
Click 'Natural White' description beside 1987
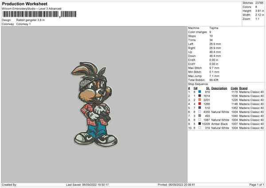(x=220, y=120)
